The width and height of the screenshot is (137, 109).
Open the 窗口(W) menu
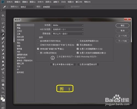tap(79, 2)
